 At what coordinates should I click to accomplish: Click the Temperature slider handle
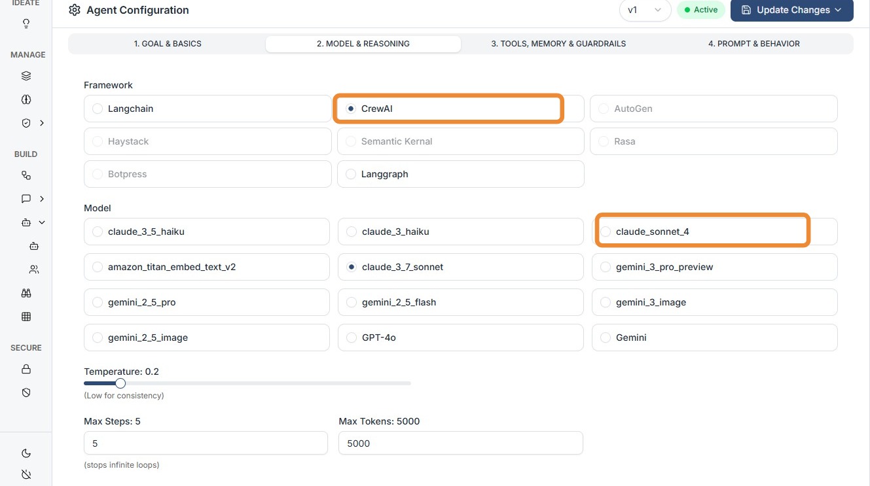120,383
